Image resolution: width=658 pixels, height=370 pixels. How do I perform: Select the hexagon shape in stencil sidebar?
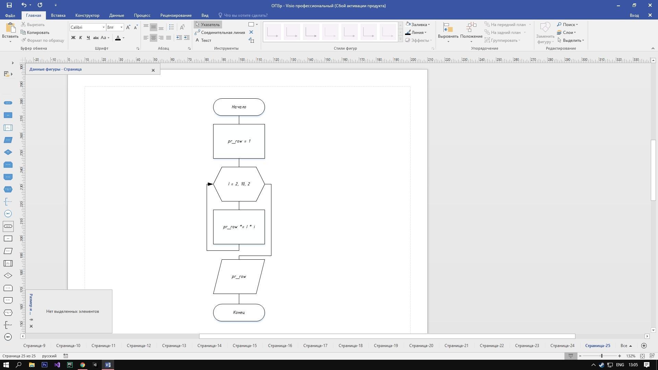point(8,189)
